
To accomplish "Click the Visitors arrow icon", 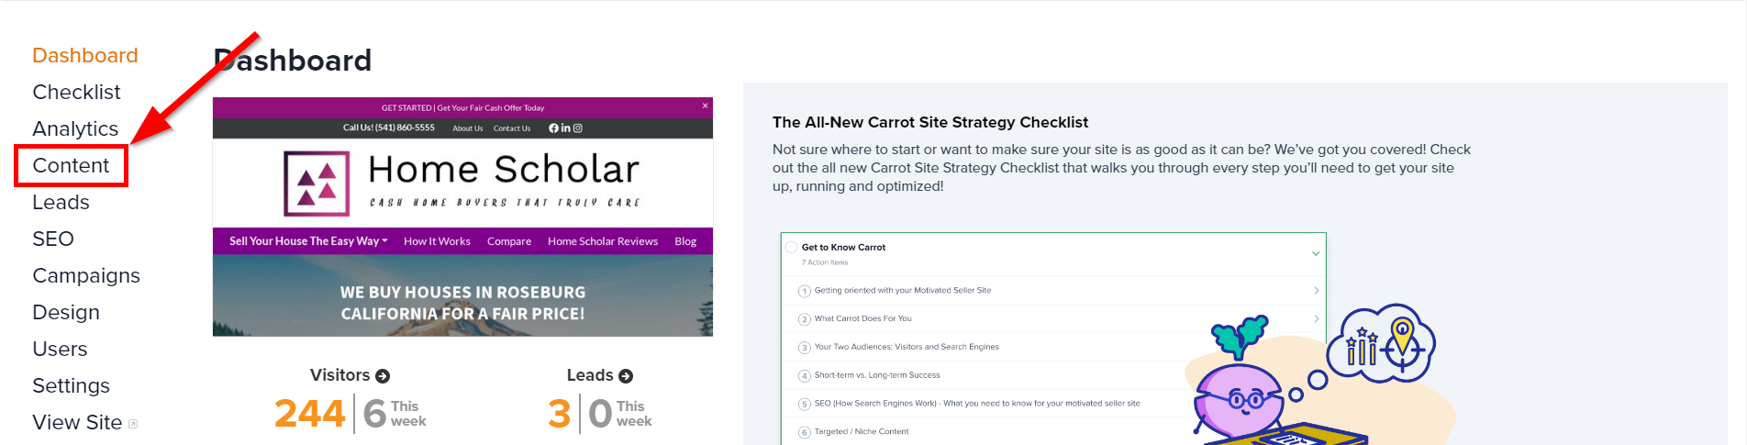I will pyautogui.click(x=383, y=376).
